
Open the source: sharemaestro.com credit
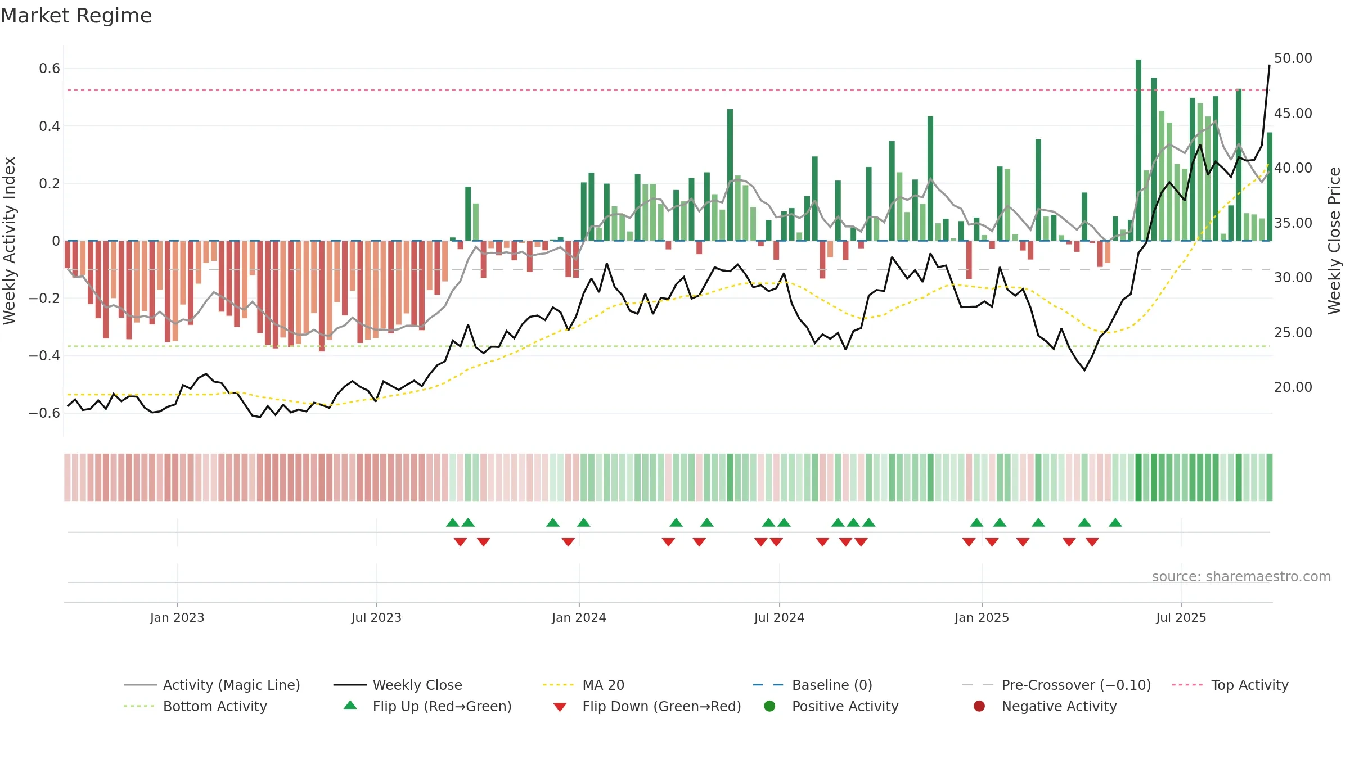[x=1241, y=576]
